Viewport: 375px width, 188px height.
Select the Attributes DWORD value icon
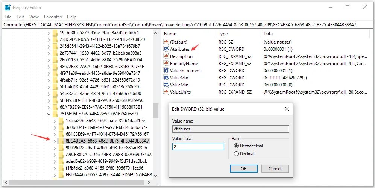click(x=166, y=49)
